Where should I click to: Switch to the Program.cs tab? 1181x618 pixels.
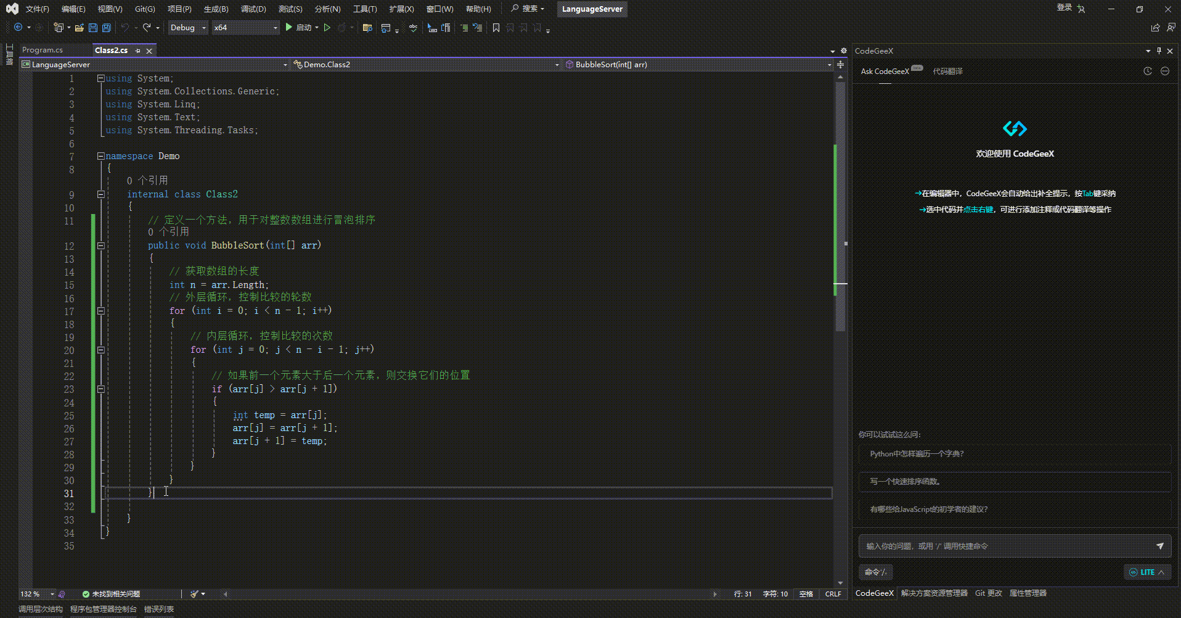tap(43, 51)
